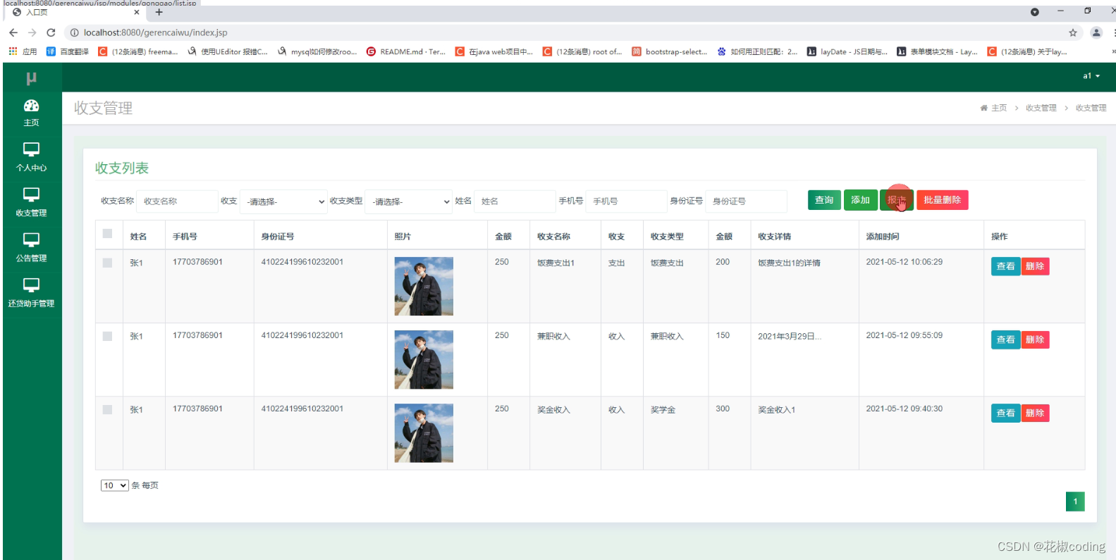Image resolution: width=1116 pixels, height=560 pixels.
Task: Click the home icon in breadcrumb
Action: coord(983,108)
